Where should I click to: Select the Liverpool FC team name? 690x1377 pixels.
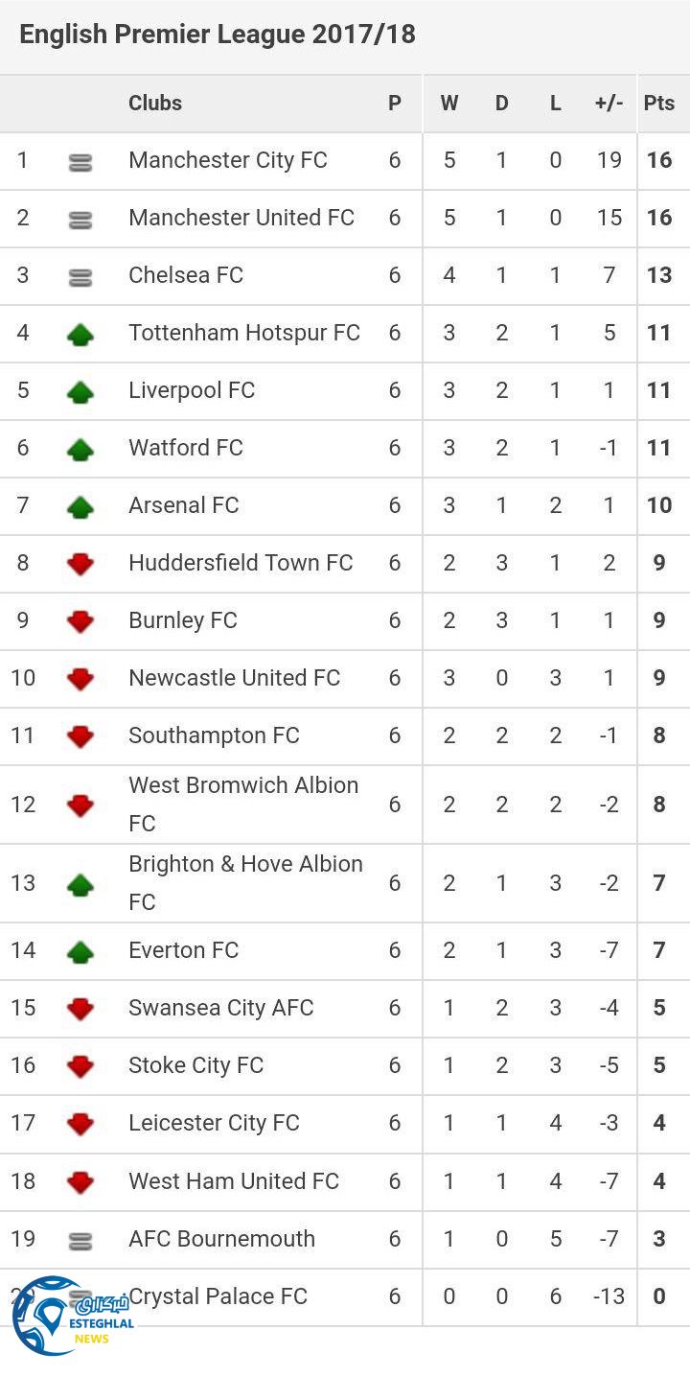click(x=192, y=390)
